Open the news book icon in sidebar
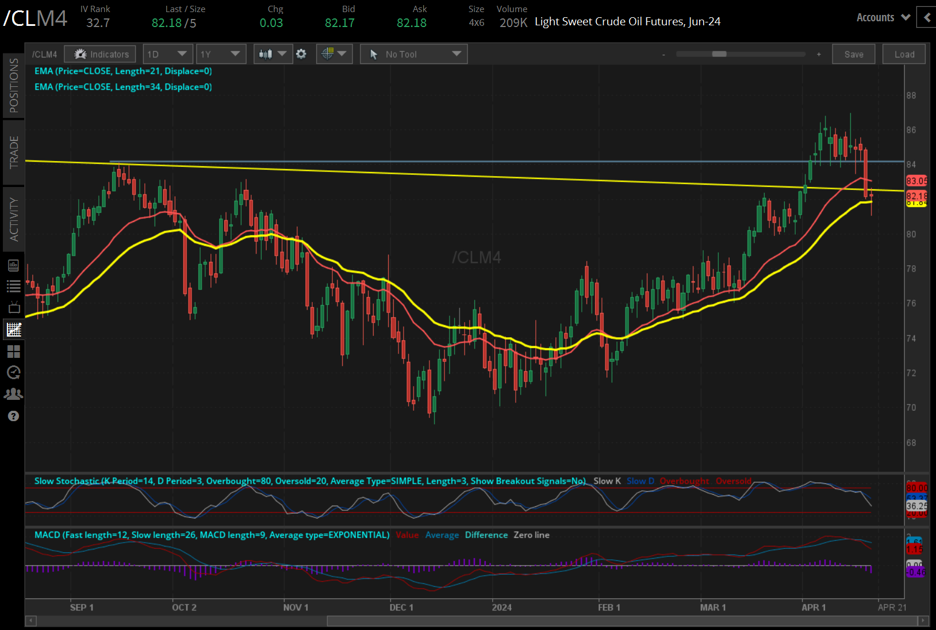 pos(13,265)
